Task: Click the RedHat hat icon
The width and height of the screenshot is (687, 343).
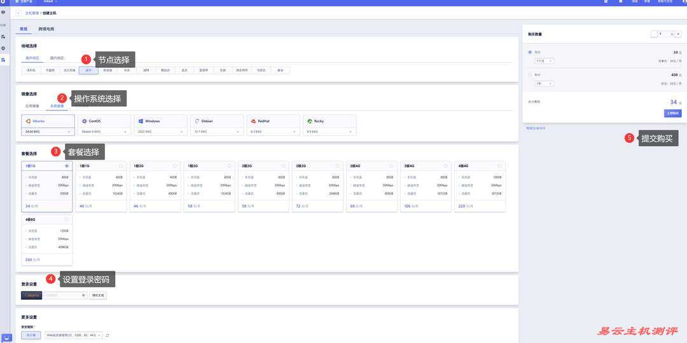Action: 253,121
